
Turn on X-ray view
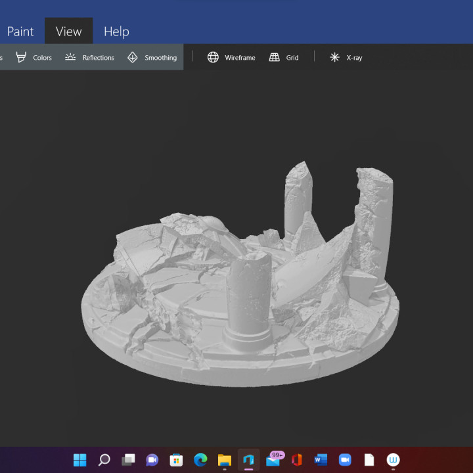(346, 57)
